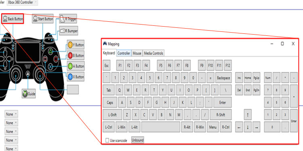Select the Backspace key in keyboard mapping
This screenshot has width=303, height=151.
tap(223, 78)
